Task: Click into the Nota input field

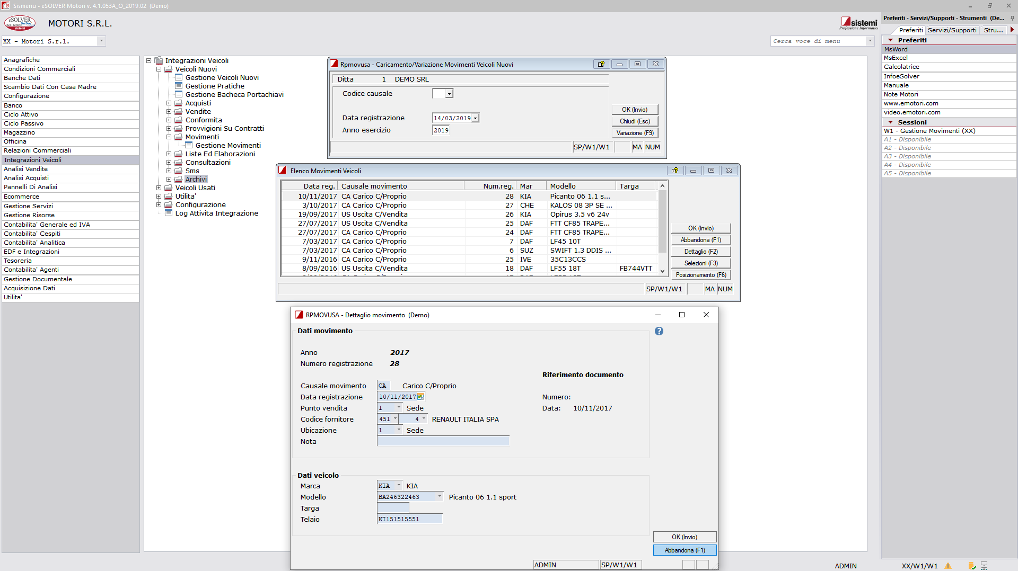Action: click(443, 441)
